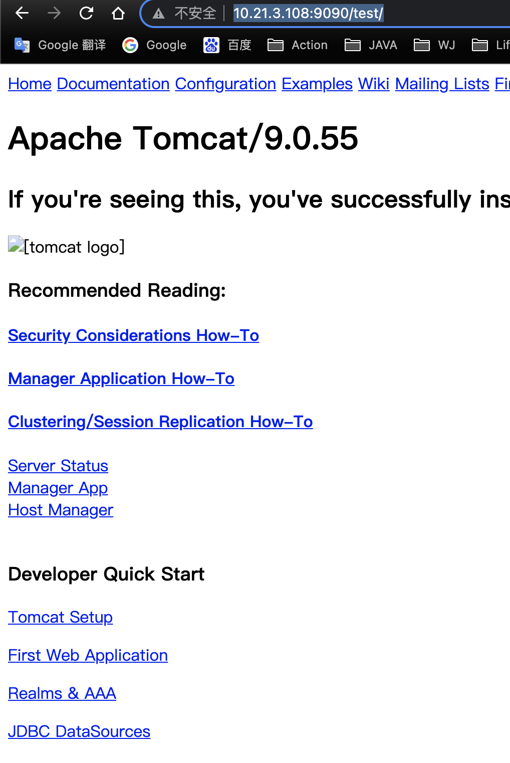Open the Google Translate bookmark icon
510x763 pixels.
click(x=22, y=45)
